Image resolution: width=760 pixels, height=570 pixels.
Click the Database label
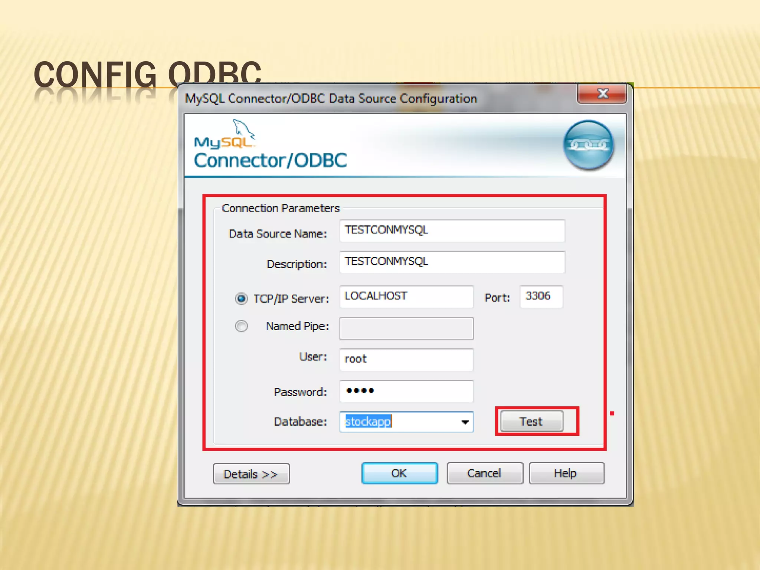pyautogui.click(x=300, y=422)
